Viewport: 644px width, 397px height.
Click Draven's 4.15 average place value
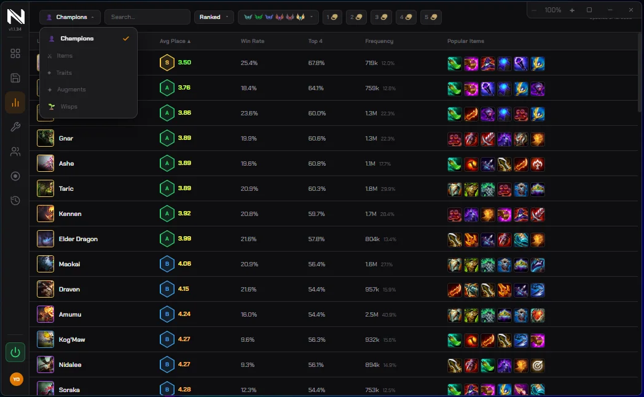(184, 289)
